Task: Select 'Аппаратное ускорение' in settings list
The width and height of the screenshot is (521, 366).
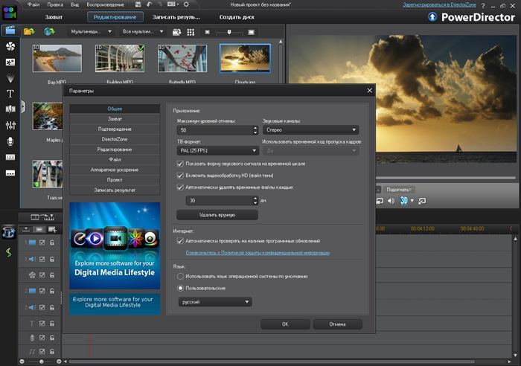Action: click(x=114, y=169)
